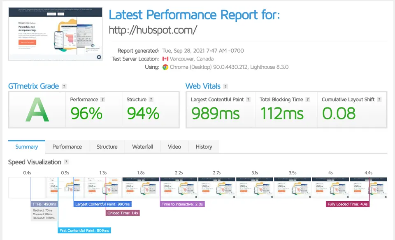Click the filmstrip frame under 2.2s

(179, 188)
